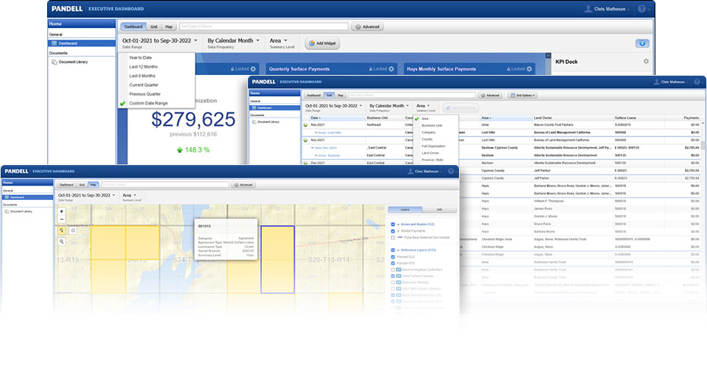
Task: Click the Advanced button in the grid window
Action: click(490, 95)
